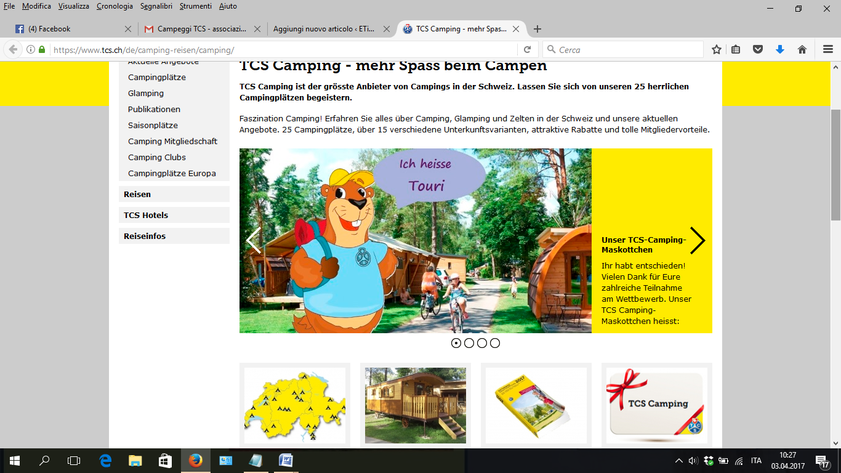Open the Modifica menu
This screenshot has width=841, height=473.
click(36, 6)
